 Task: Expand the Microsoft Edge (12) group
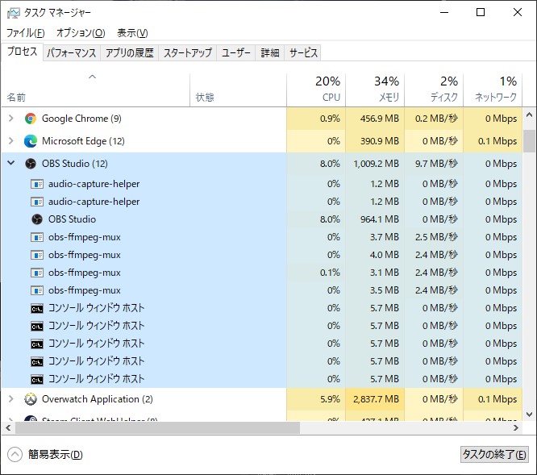[x=11, y=141]
